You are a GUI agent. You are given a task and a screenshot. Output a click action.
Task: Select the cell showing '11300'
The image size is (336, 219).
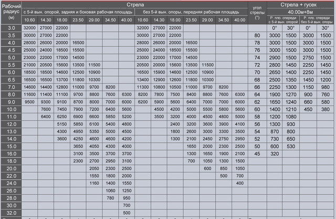pos(143,87)
